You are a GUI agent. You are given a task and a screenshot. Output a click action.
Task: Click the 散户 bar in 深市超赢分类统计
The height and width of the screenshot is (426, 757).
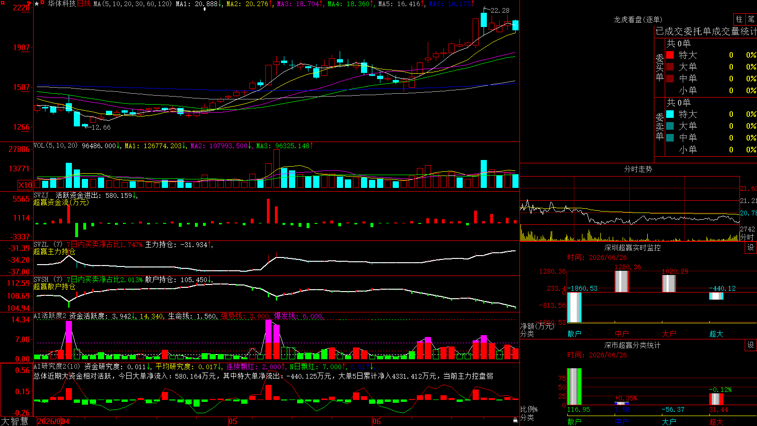(x=574, y=387)
